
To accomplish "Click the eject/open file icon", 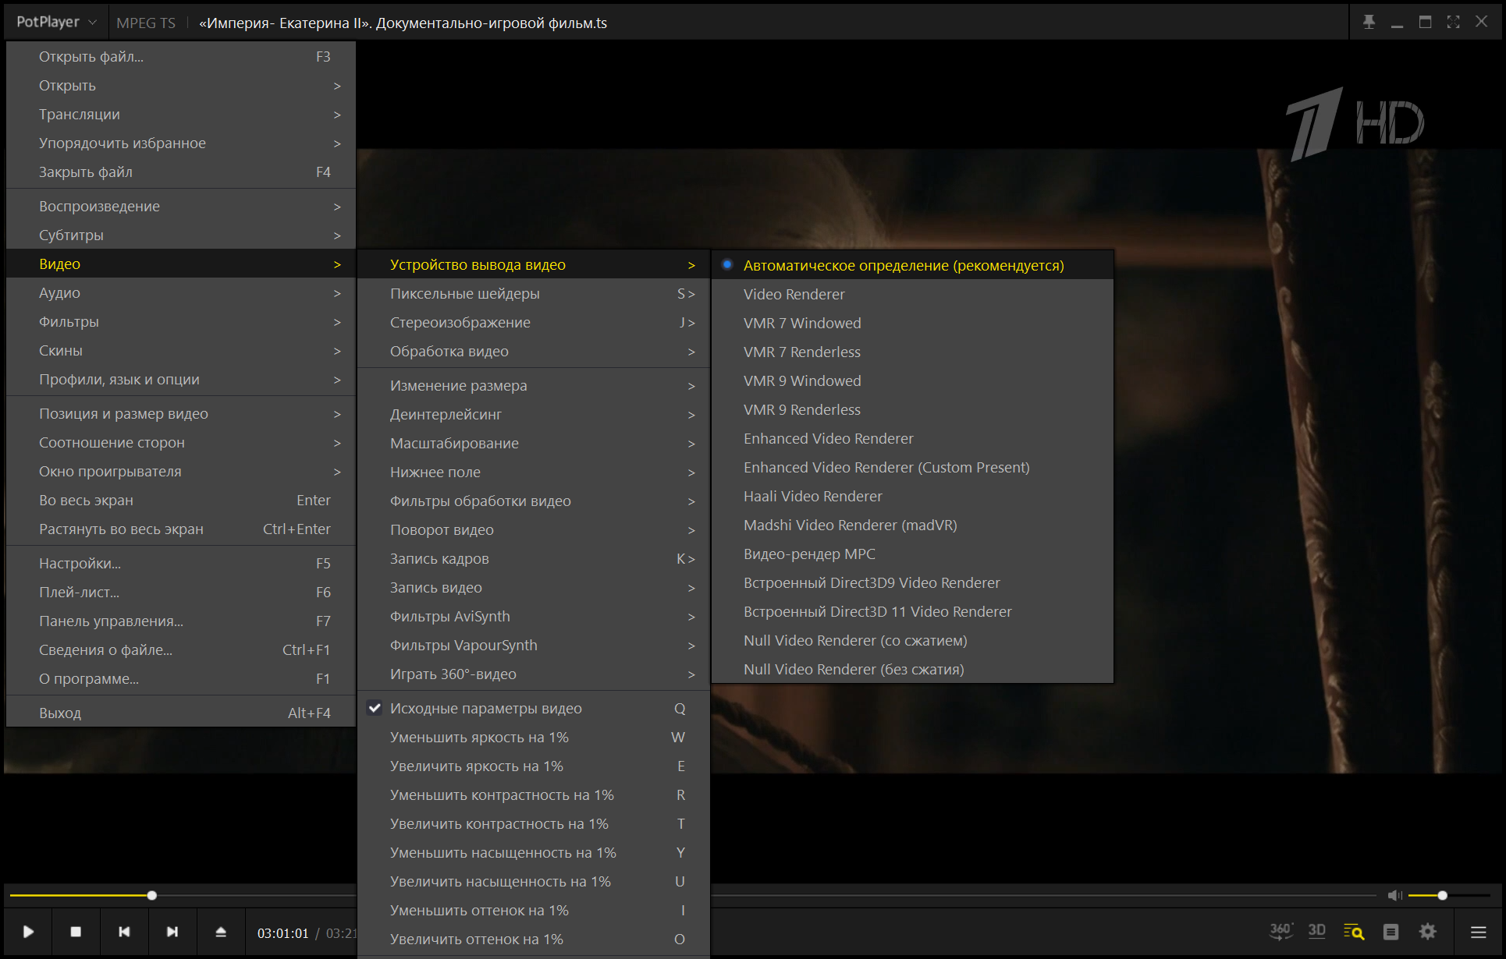I will pos(221,932).
